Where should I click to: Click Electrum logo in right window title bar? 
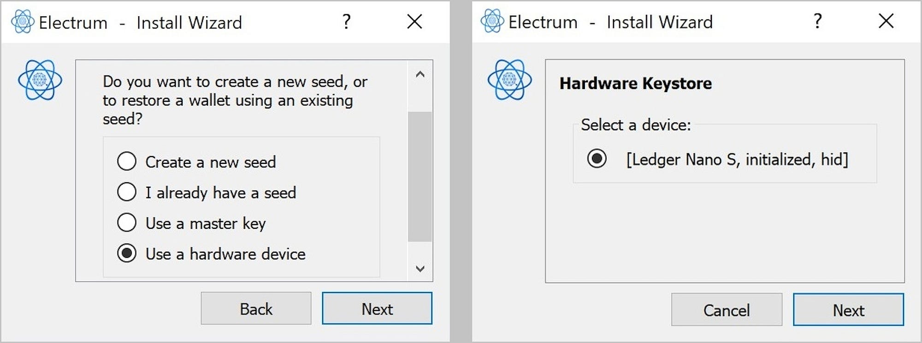pos(492,21)
